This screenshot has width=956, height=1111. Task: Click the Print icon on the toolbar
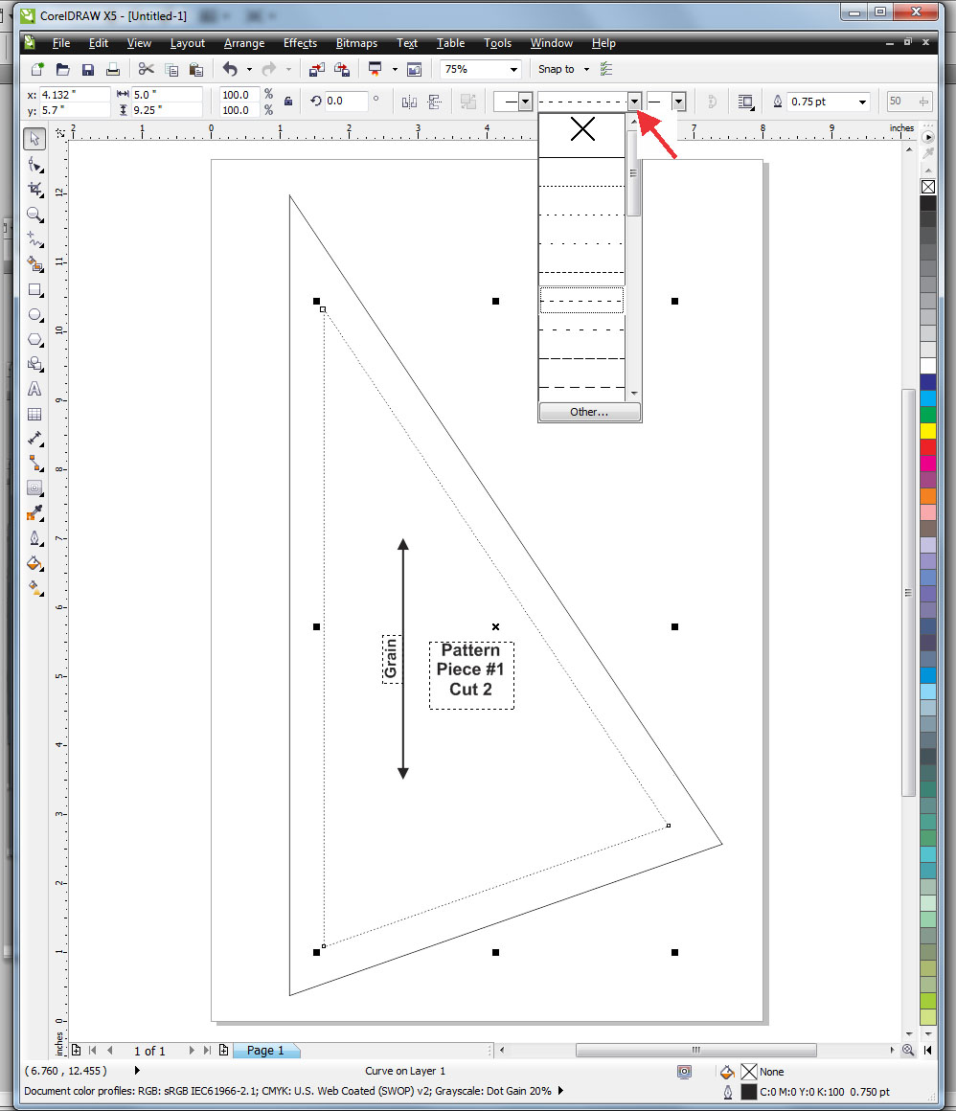click(113, 69)
